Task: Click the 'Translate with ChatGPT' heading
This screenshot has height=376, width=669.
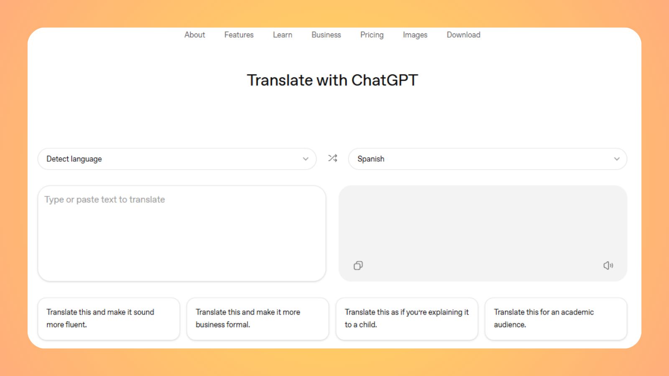Action: (332, 80)
